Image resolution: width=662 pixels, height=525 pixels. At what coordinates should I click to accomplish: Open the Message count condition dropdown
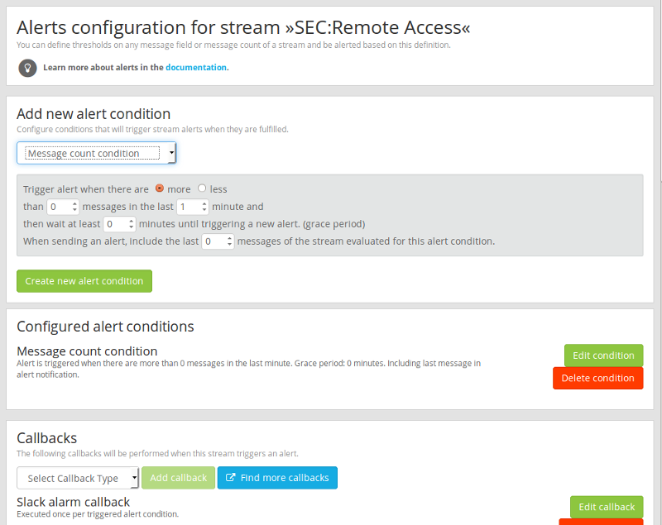96,153
